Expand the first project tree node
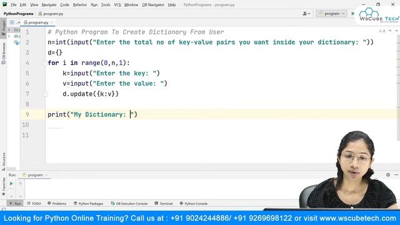This screenshot has height=225, width=400. [9, 30]
